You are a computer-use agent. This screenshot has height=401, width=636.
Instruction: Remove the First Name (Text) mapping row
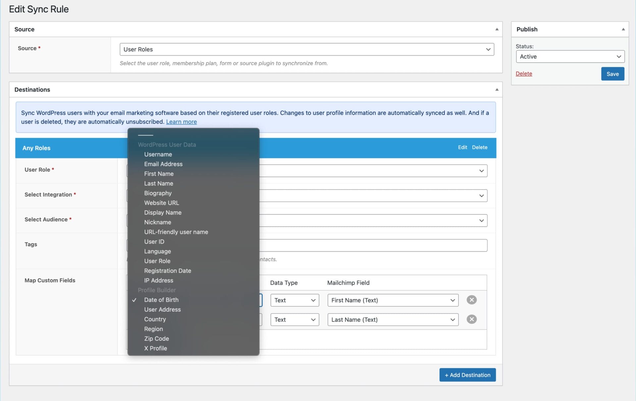(471, 300)
